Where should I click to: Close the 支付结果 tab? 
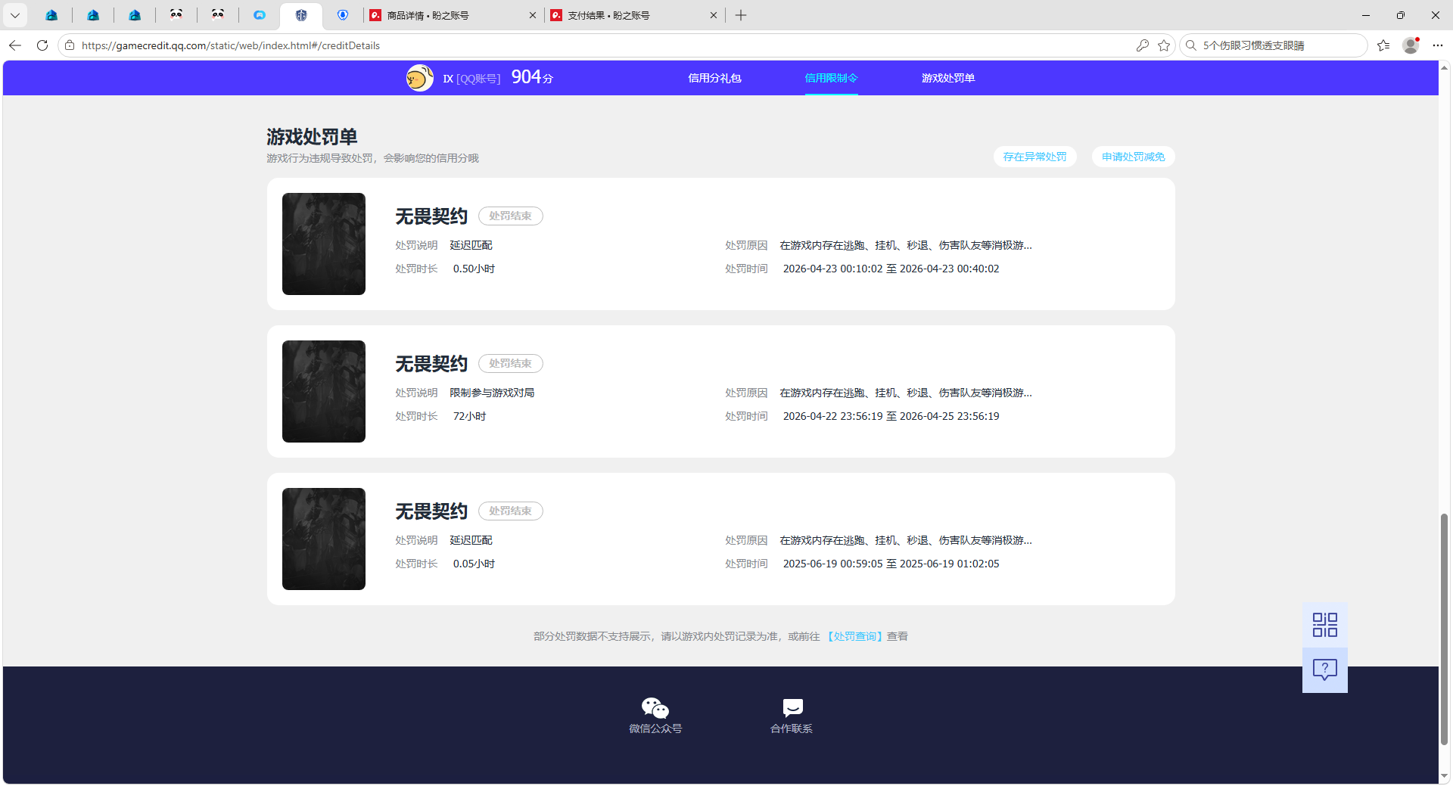[x=713, y=15]
